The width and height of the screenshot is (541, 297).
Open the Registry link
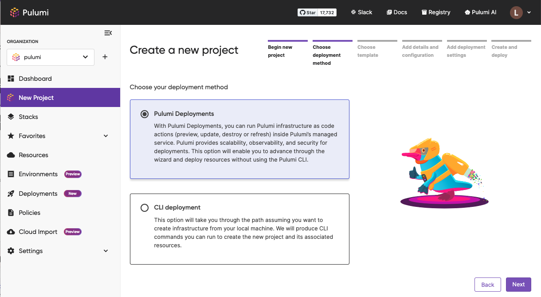[436, 12]
